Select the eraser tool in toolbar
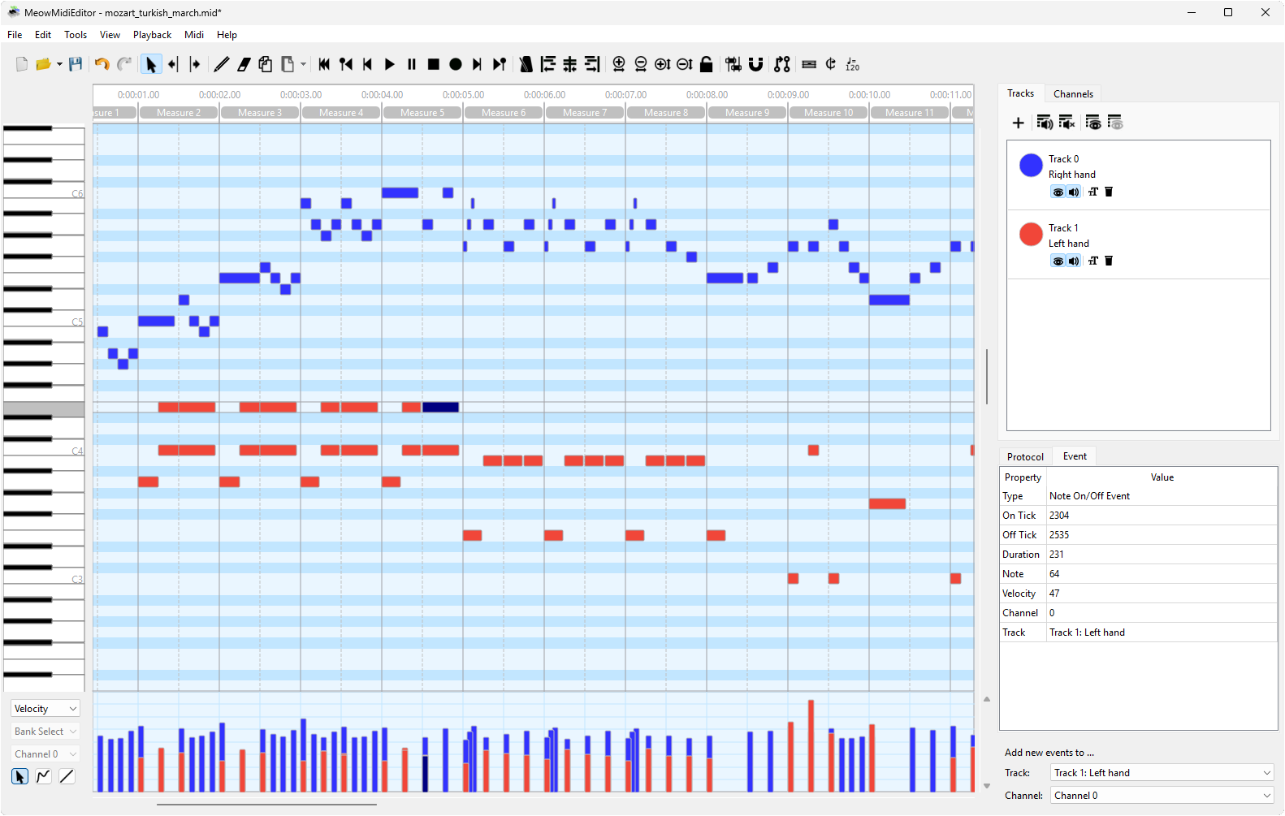This screenshot has width=1285, height=816. pyautogui.click(x=244, y=65)
